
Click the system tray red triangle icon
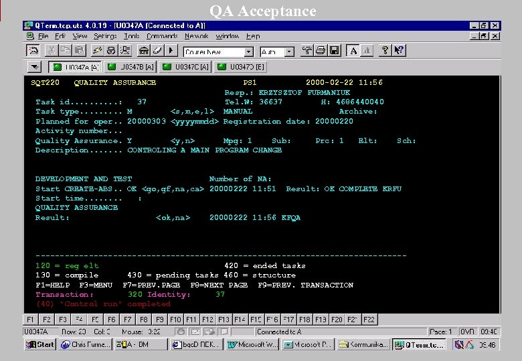tap(469, 345)
